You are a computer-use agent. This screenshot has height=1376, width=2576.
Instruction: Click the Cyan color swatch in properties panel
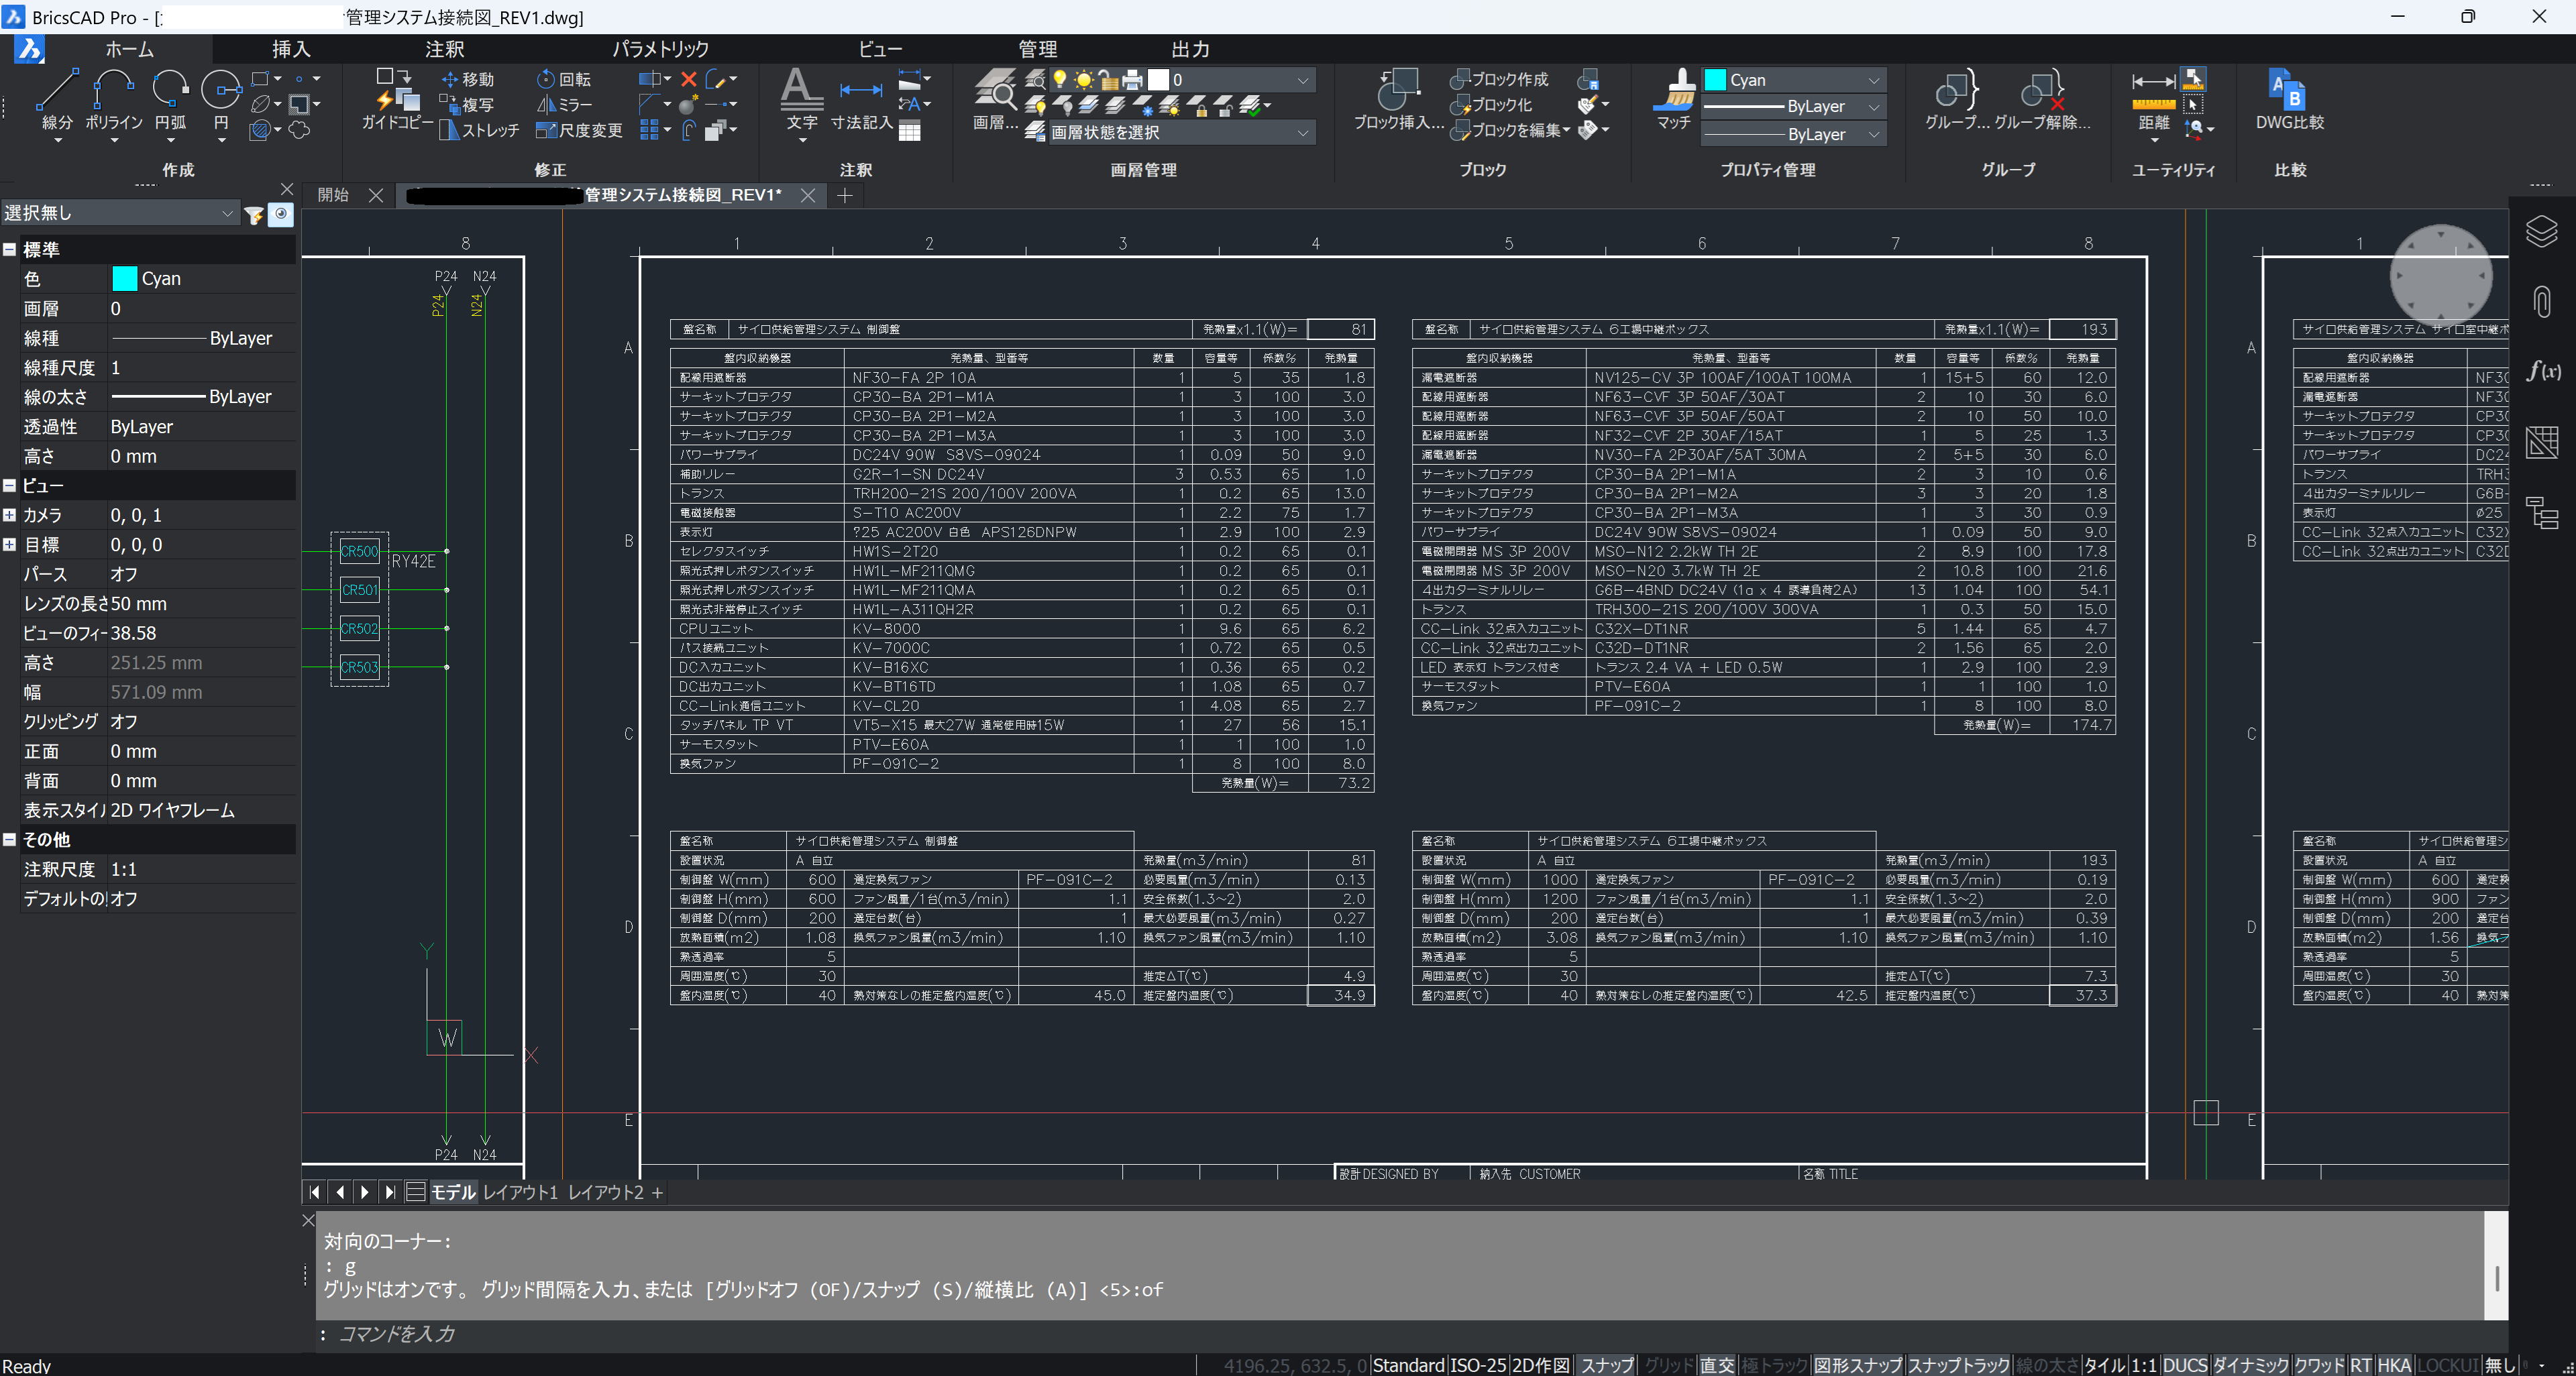[125, 279]
